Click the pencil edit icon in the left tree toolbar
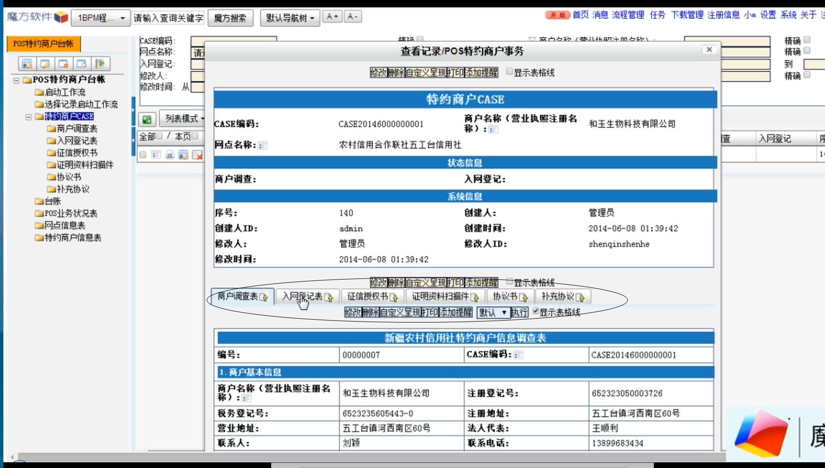This screenshot has width=825, height=468. (x=45, y=64)
